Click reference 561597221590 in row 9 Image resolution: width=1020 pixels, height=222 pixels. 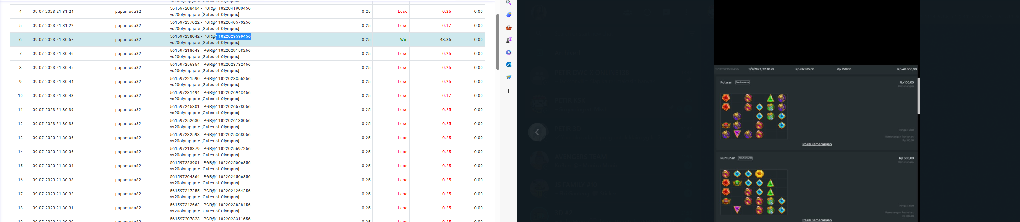point(185,79)
